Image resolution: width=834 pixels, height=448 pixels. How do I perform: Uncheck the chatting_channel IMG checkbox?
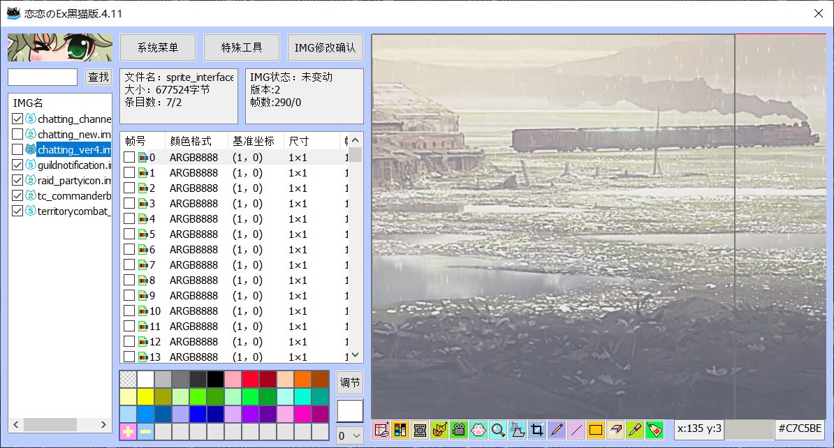click(x=17, y=119)
